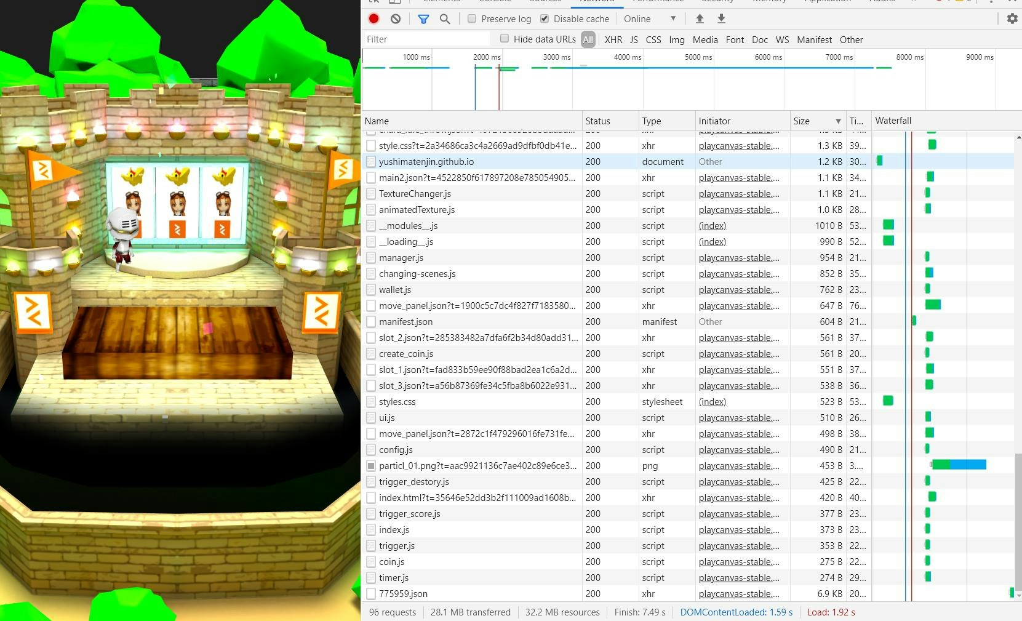This screenshot has height=621, width=1022.
Task: Click file icon beside yushimatenjin.github.io
Action: (x=370, y=162)
